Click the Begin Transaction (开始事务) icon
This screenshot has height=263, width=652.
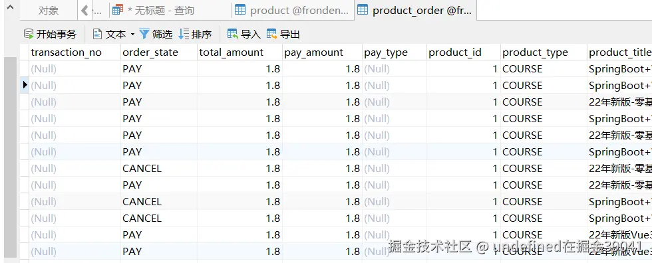28,34
